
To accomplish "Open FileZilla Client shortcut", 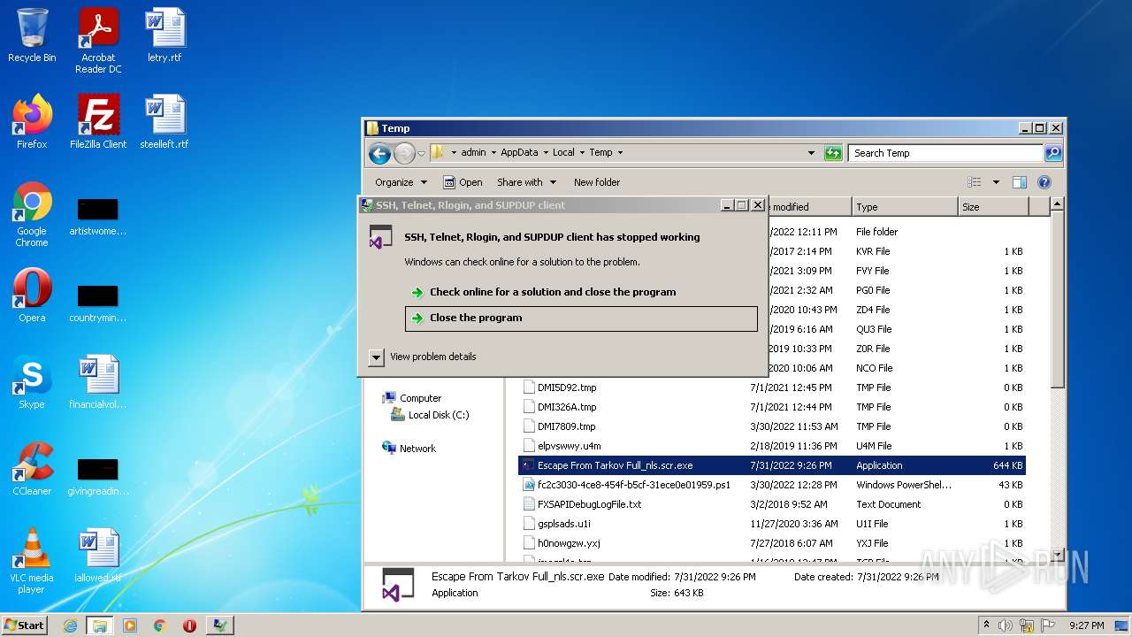I will [x=98, y=122].
